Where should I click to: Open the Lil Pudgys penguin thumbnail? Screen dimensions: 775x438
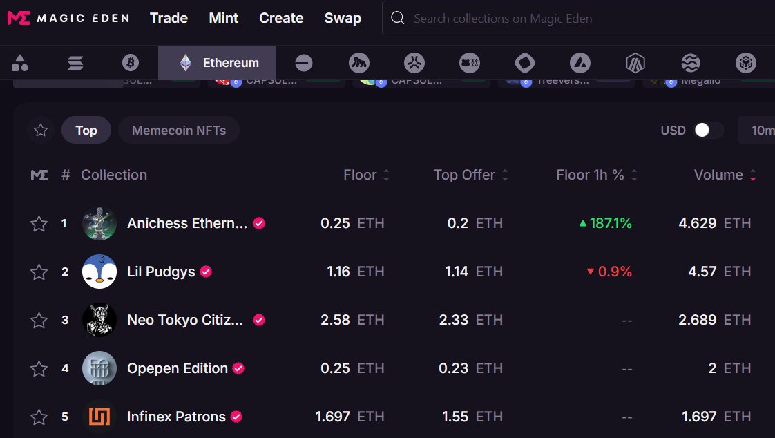(99, 272)
